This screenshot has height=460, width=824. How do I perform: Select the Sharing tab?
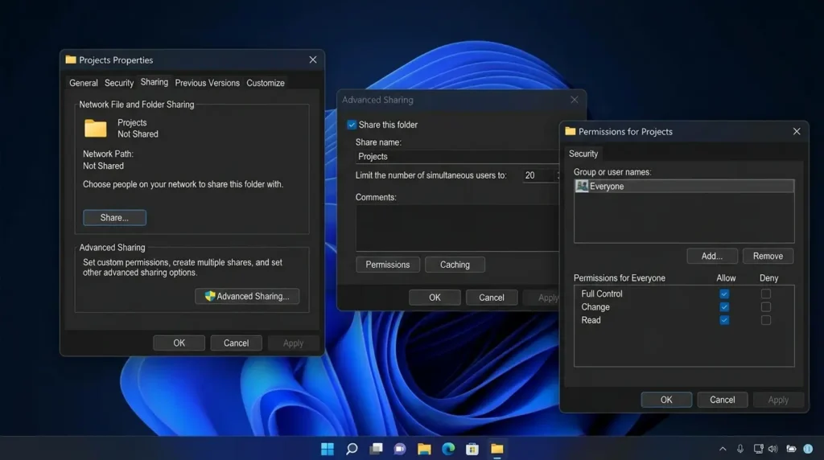click(x=154, y=82)
